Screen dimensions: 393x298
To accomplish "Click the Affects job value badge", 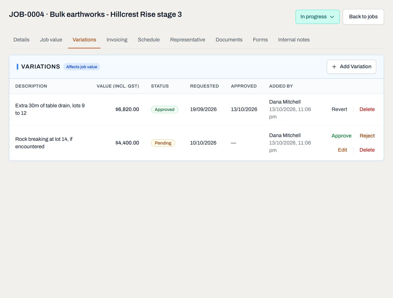I will pos(82,67).
